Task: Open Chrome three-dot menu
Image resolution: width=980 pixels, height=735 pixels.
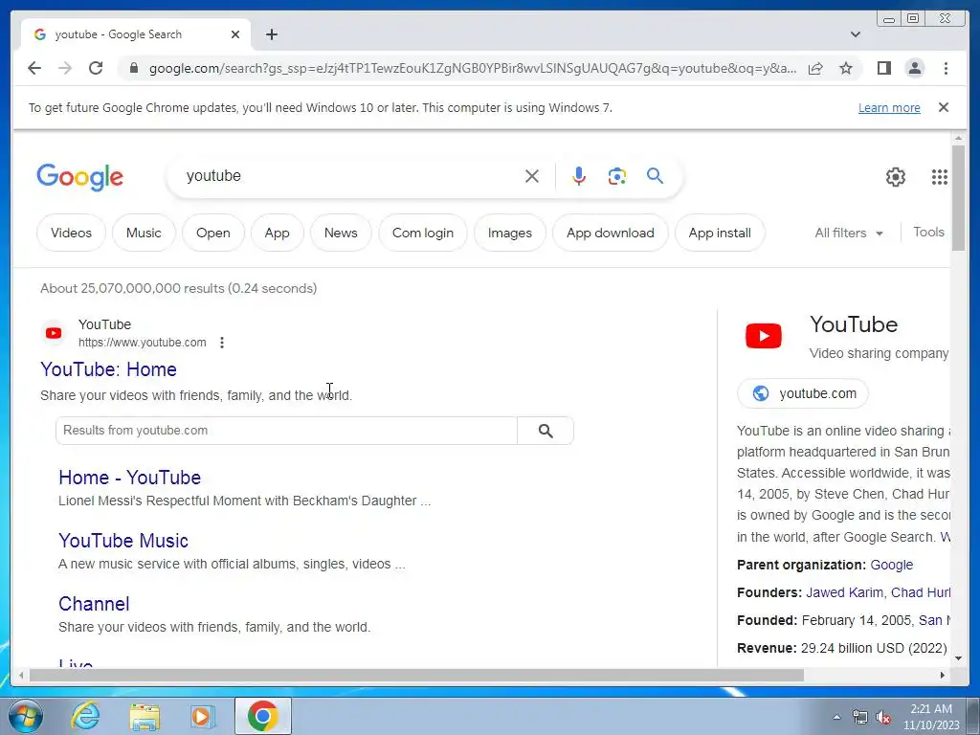Action: pyautogui.click(x=946, y=68)
